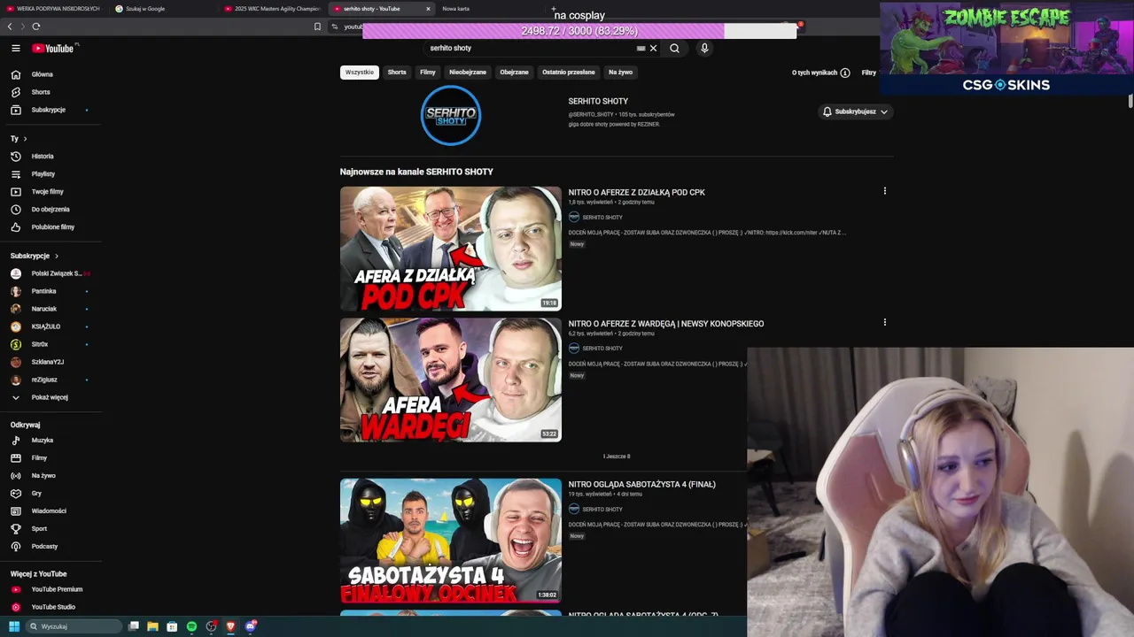
Task: Open the on-screen keyboard icon in the search box
Action: (641, 49)
